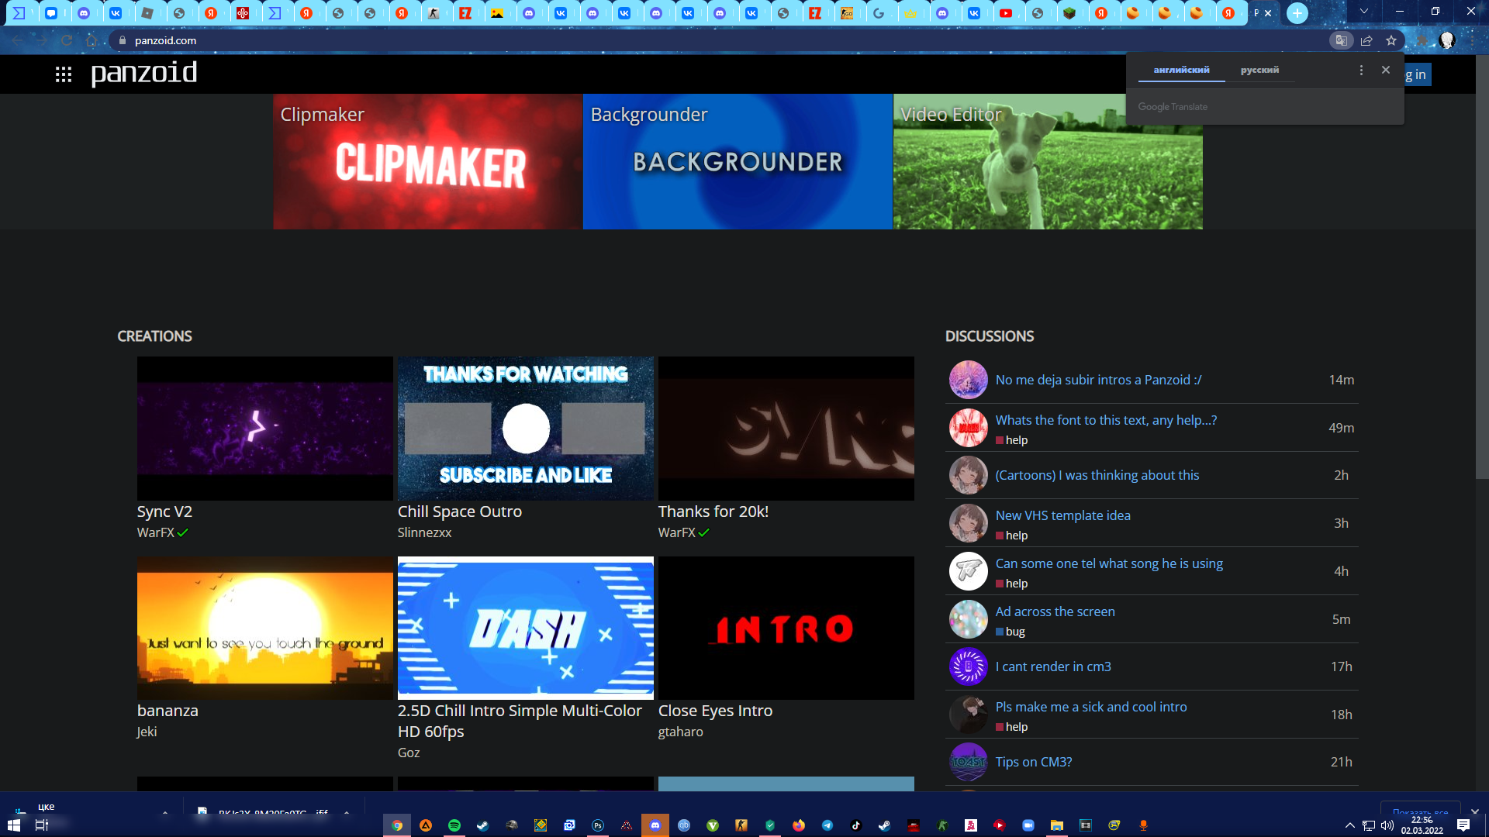Click the bug tag under 'Ad across the screen'

click(x=1011, y=632)
